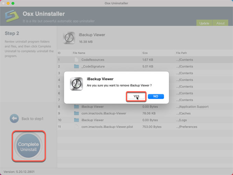Open the About tab
Image resolution: width=233 pixels, height=175 pixels.
pos(220,23)
